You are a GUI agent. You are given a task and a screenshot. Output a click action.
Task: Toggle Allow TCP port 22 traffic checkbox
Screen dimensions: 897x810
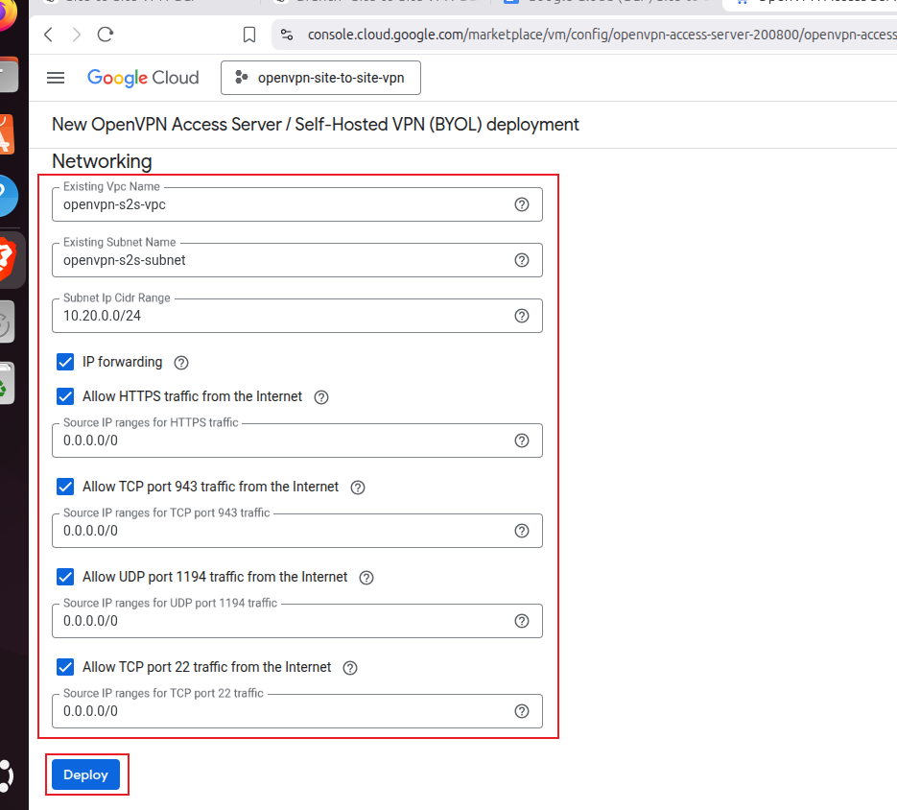tap(65, 667)
